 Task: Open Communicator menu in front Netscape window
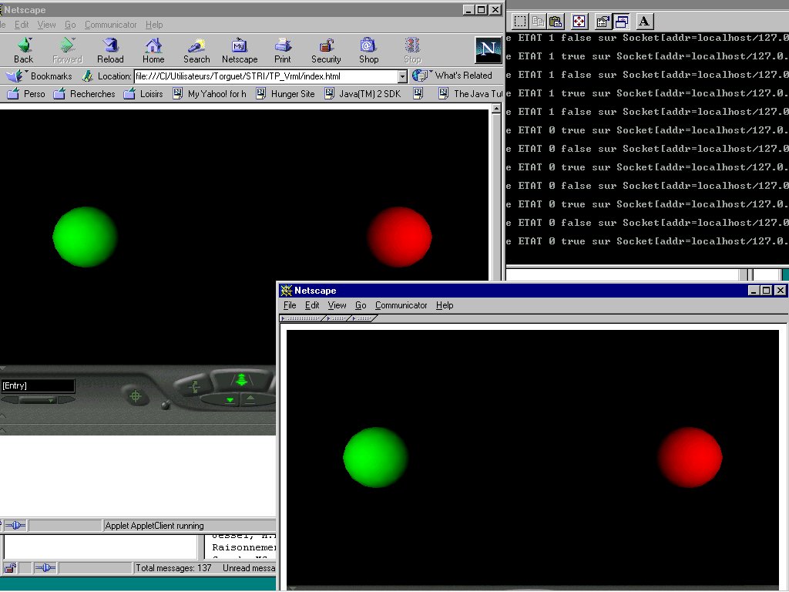coord(401,305)
